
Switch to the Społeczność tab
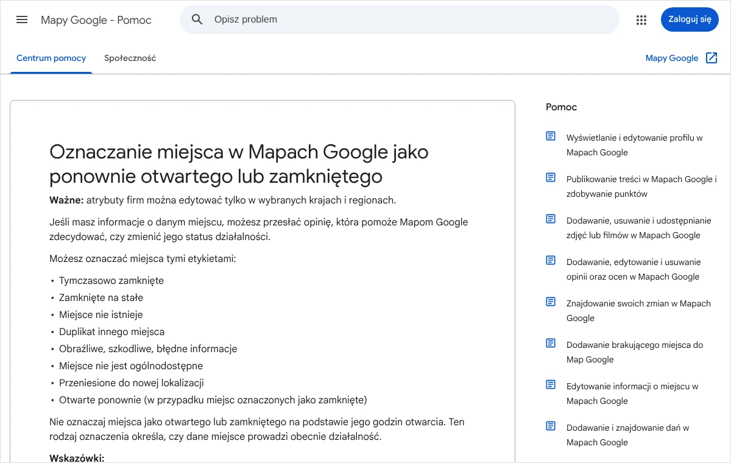coord(130,58)
